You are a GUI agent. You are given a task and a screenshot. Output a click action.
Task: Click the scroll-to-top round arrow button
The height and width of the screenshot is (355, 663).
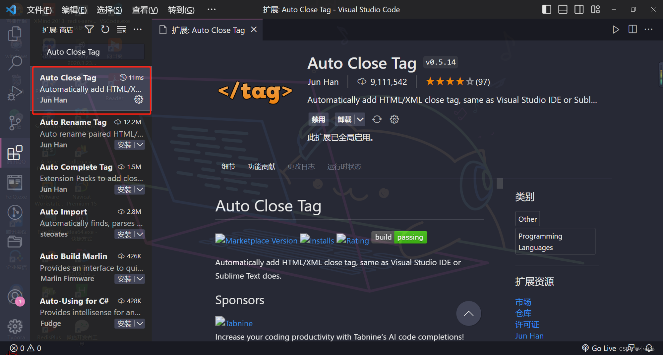[x=468, y=313]
